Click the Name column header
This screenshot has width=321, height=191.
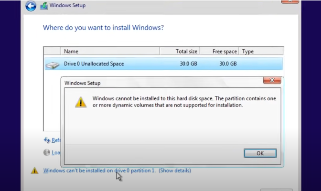[x=71, y=51]
